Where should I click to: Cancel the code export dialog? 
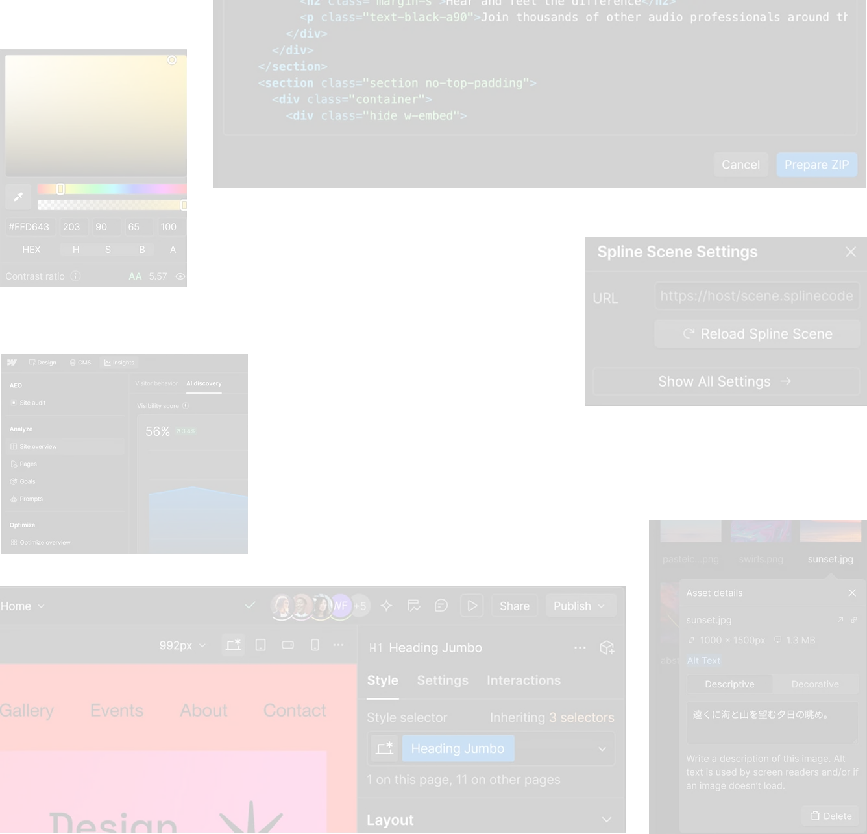click(740, 165)
